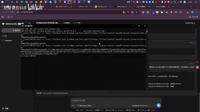This screenshot has height=112, width=200.
Task: Click the activate.navicat.com host entry
Action: (94, 31)
